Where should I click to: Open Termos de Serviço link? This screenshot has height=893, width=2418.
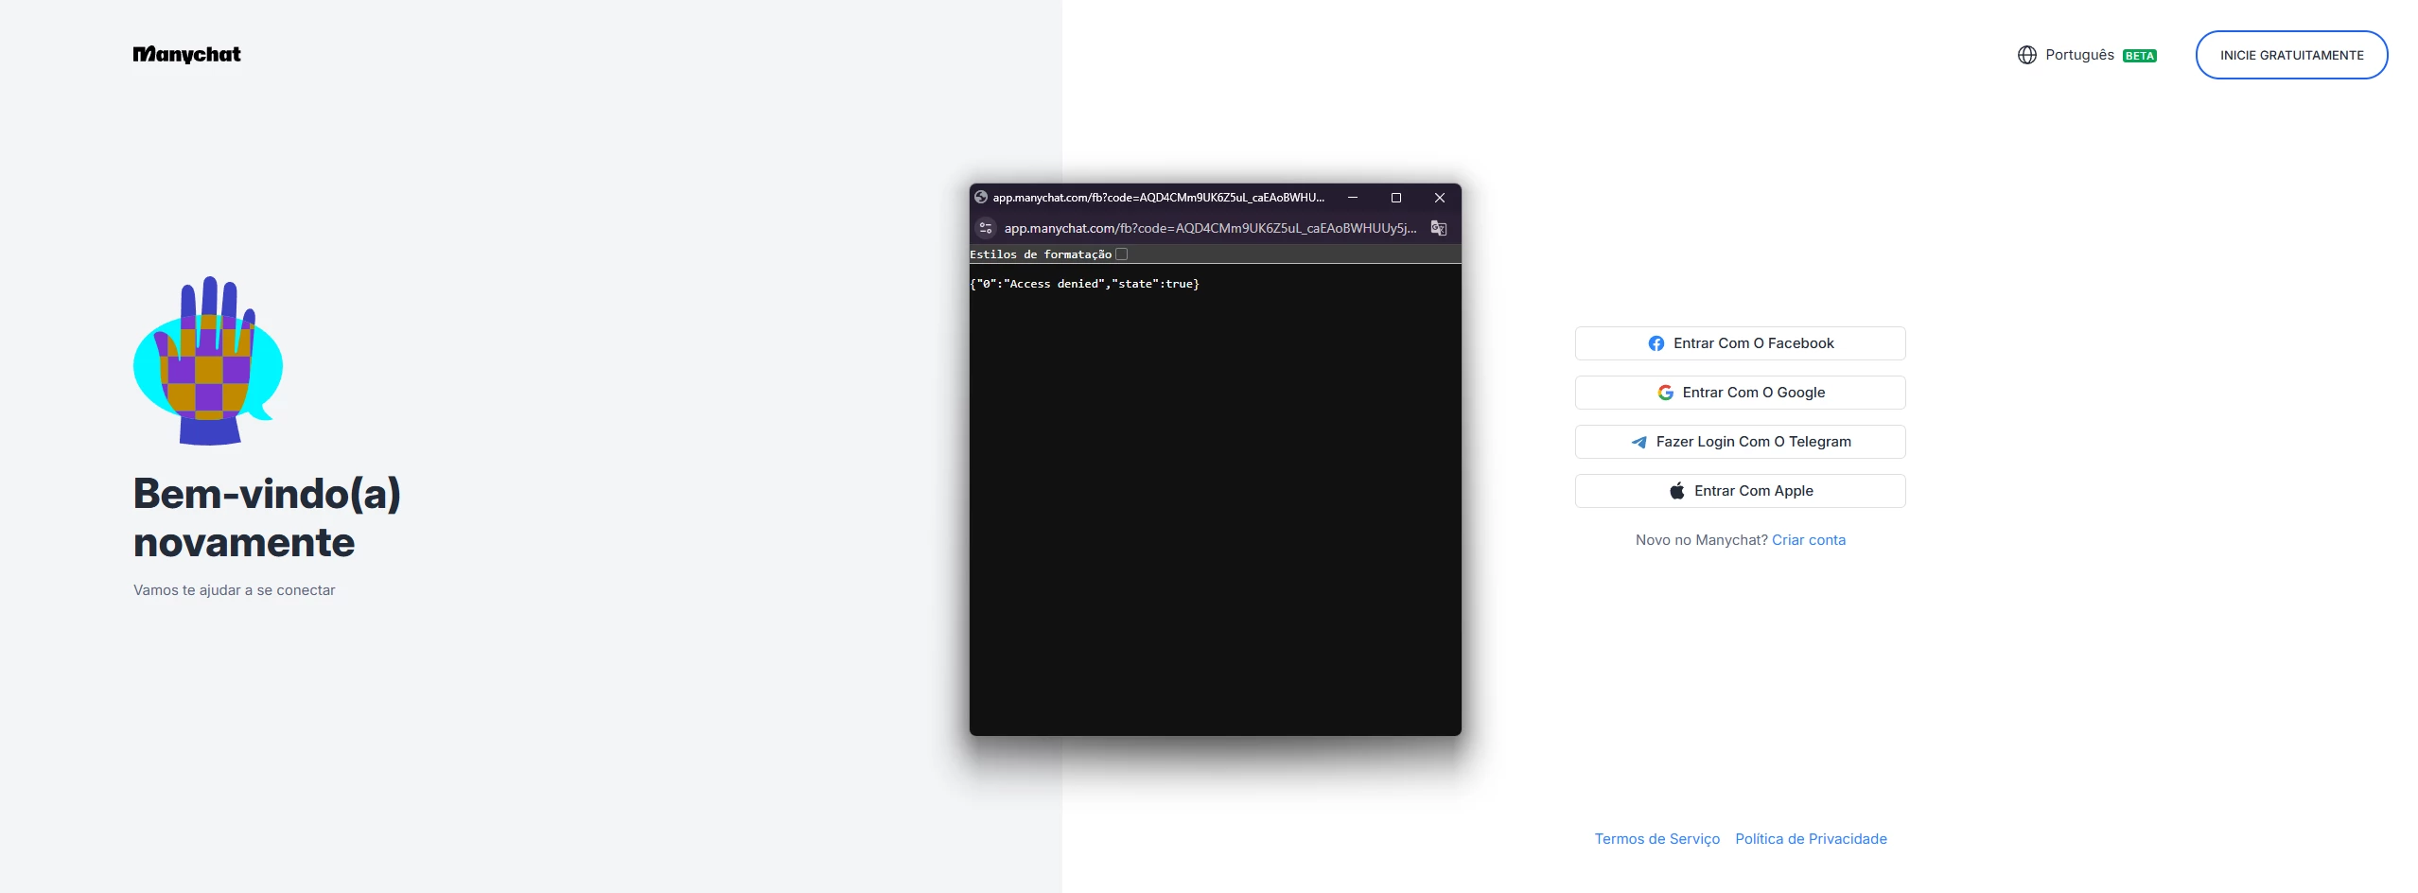pos(1657,839)
